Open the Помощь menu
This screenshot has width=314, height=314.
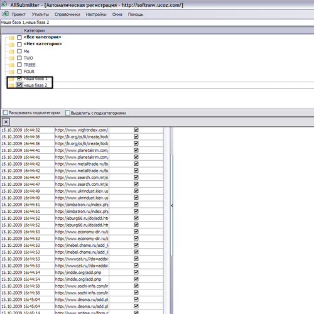pos(136,14)
